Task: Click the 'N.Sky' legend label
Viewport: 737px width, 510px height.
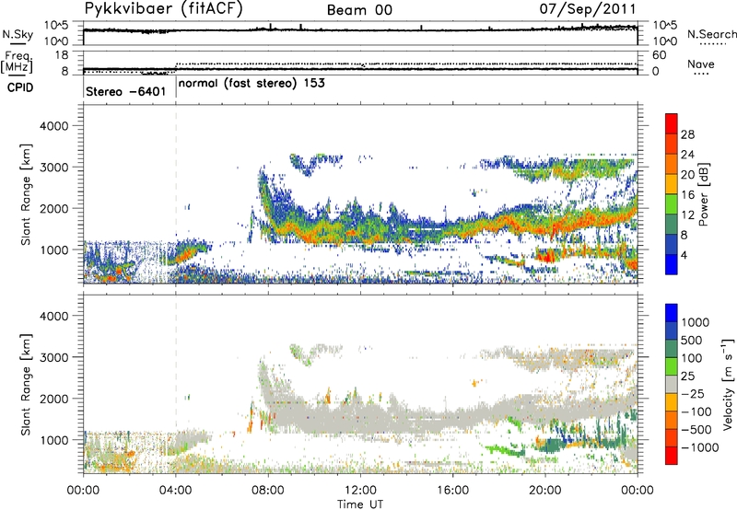Action: [18, 34]
